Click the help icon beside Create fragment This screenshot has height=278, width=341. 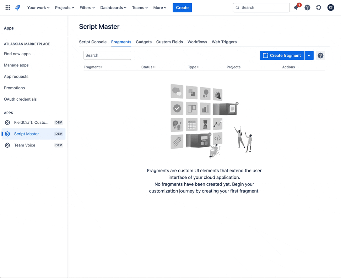pyautogui.click(x=320, y=55)
